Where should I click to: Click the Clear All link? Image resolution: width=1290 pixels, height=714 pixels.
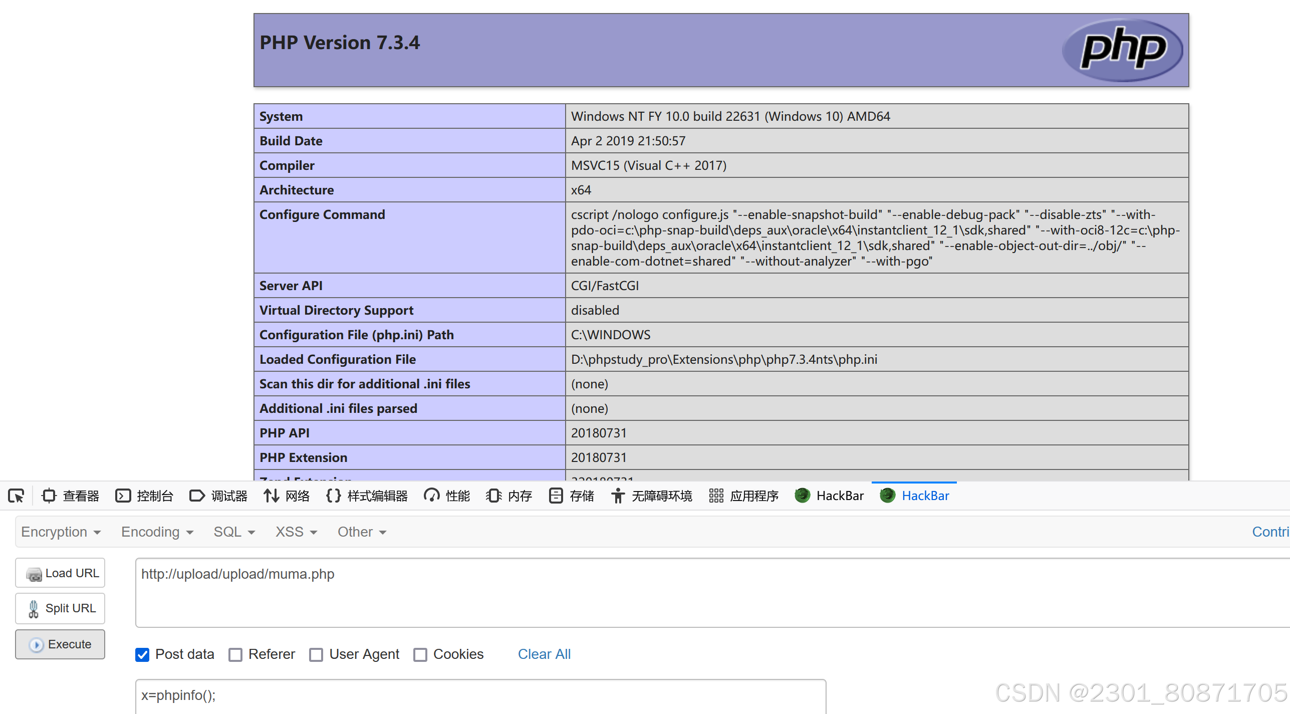544,654
